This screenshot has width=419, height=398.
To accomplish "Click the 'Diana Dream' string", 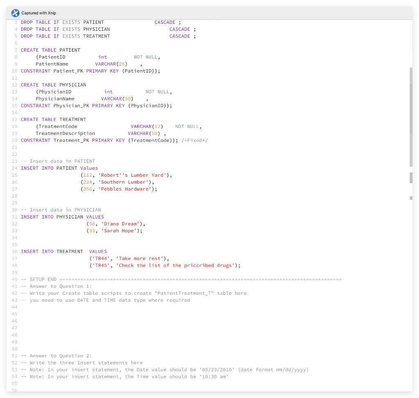I will tap(120, 224).
